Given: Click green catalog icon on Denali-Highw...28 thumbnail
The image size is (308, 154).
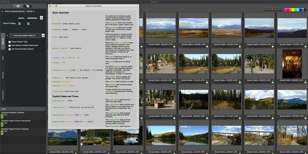Looking at the screenshot, I should click(x=272, y=45).
